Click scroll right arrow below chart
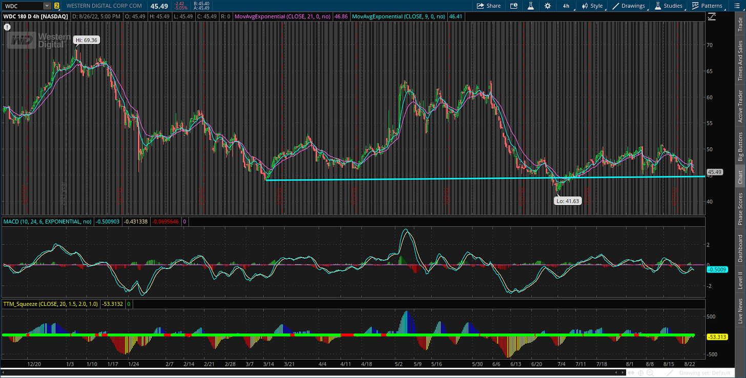 tap(621, 373)
